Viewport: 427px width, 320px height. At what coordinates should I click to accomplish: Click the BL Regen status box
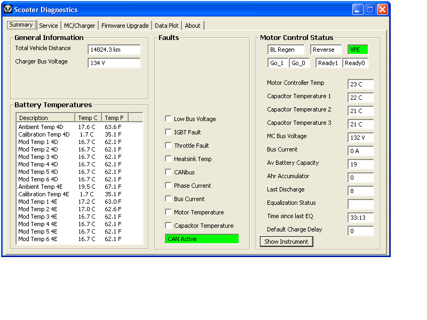pos(286,50)
